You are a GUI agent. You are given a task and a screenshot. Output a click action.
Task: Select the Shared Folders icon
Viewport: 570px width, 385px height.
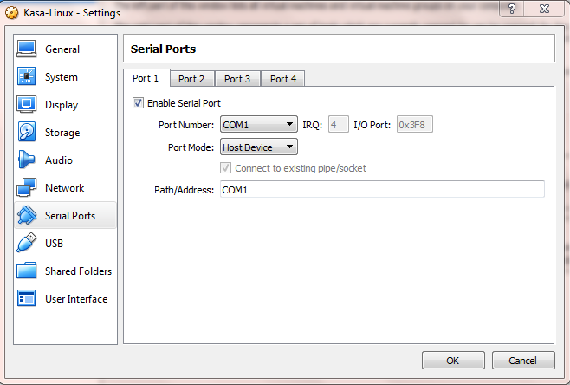coord(27,271)
